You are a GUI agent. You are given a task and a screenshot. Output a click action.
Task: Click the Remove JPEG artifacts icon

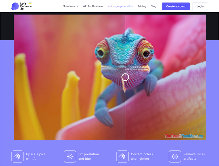pos(175,156)
